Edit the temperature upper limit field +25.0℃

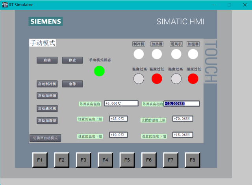click(x=119, y=119)
